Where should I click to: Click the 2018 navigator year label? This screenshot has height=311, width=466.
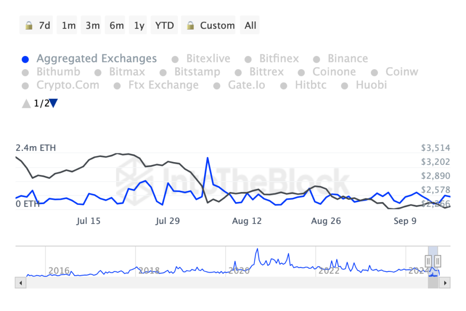(x=149, y=270)
